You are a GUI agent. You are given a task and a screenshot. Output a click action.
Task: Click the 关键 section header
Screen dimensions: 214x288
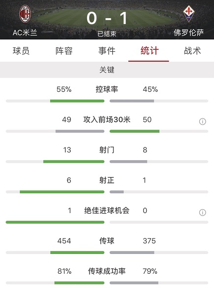pyautogui.click(x=107, y=70)
